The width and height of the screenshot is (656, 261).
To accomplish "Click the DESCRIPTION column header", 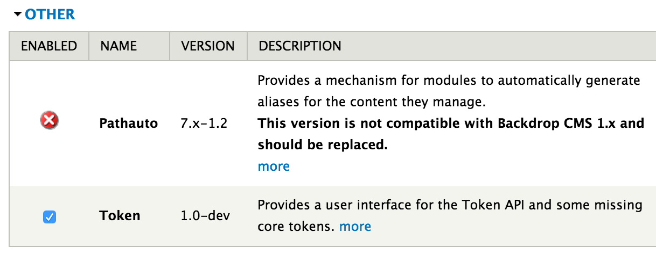I will pyautogui.click(x=300, y=46).
